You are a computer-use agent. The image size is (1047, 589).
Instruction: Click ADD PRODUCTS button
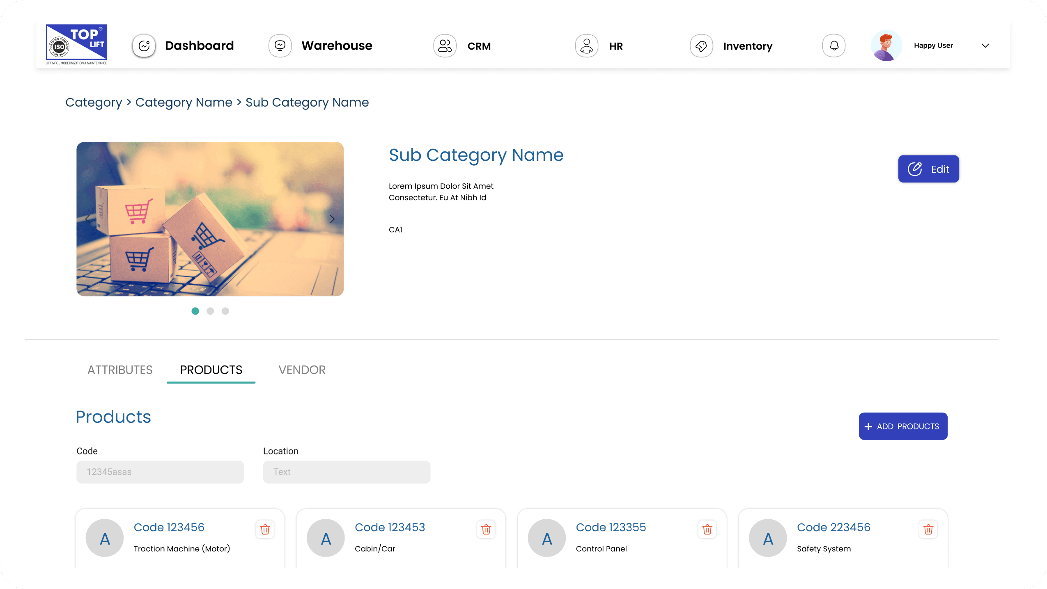point(903,426)
